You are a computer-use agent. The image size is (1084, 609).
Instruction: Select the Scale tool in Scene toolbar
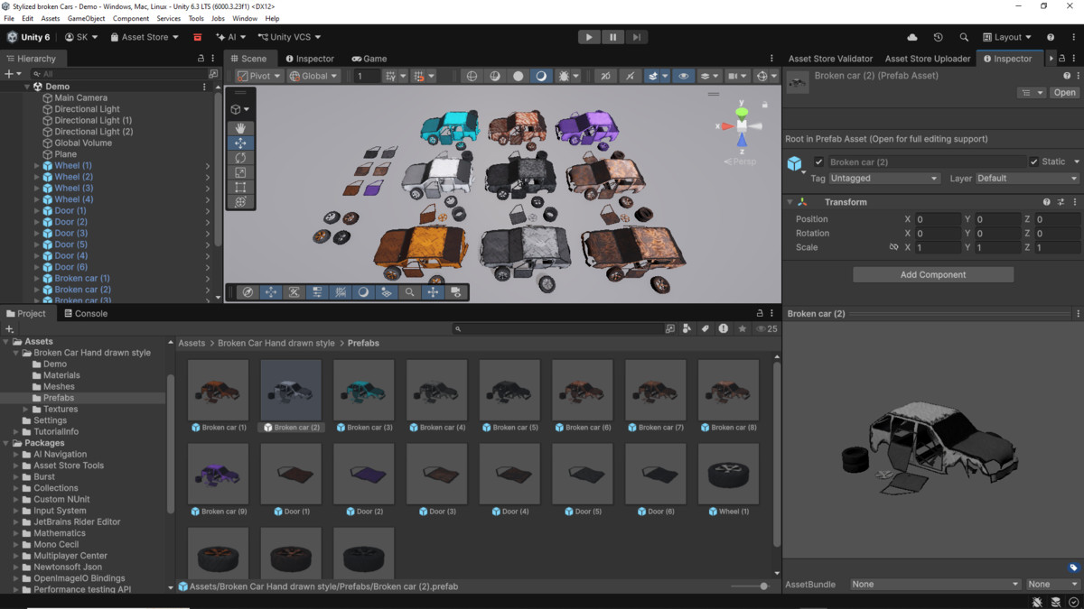(240, 172)
